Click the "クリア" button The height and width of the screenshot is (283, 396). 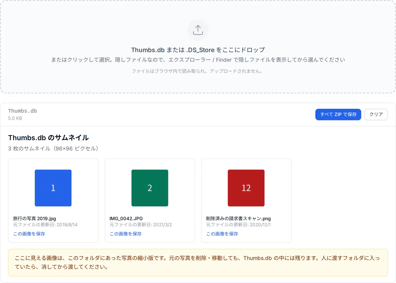pos(376,114)
